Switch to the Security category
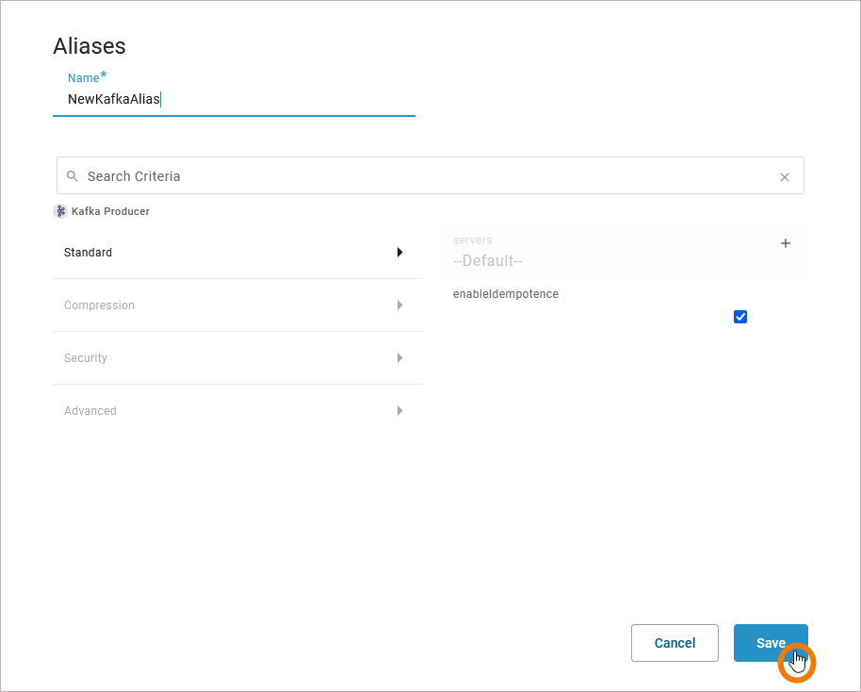 point(86,358)
